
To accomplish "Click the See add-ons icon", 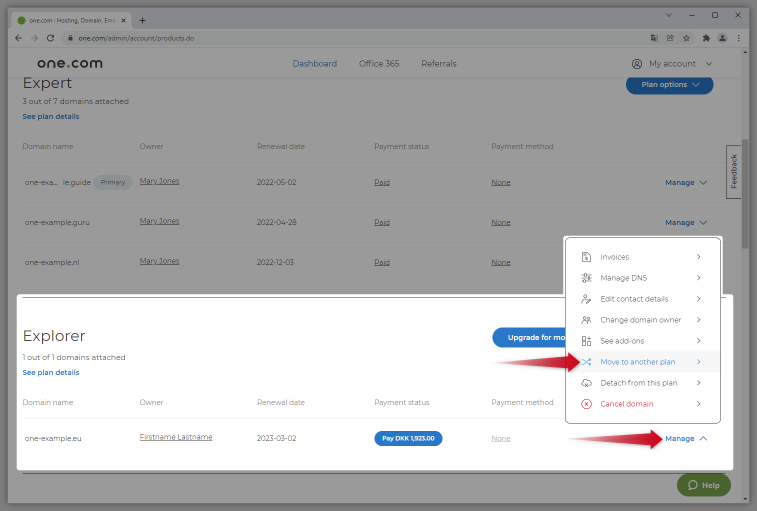I will pyautogui.click(x=586, y=340).
